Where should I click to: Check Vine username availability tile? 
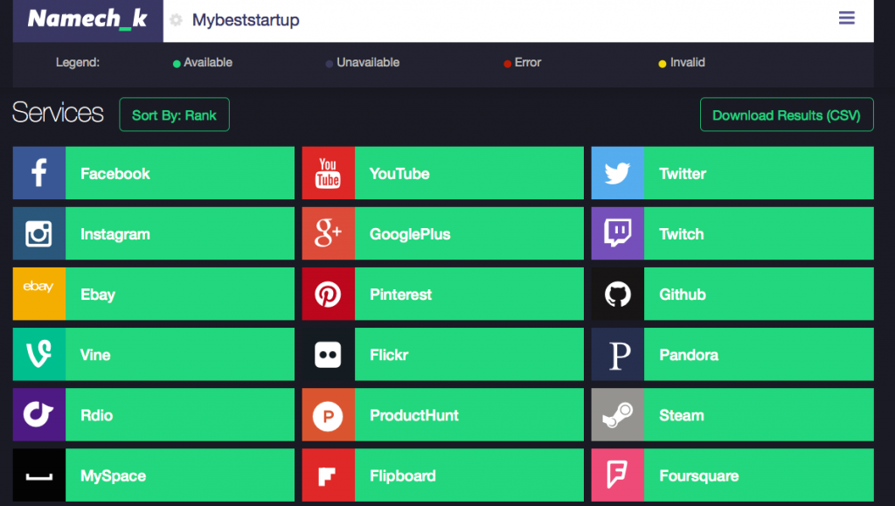pyautogui.click(x=154, y=354)
